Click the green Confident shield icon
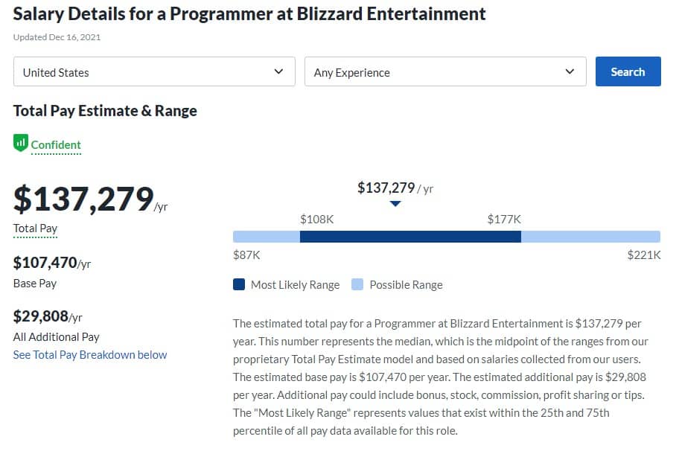 point(20,143)
